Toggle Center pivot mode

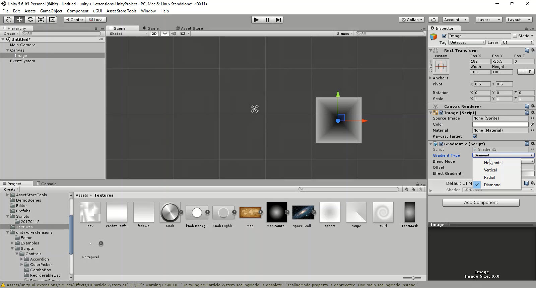point(74,20)
